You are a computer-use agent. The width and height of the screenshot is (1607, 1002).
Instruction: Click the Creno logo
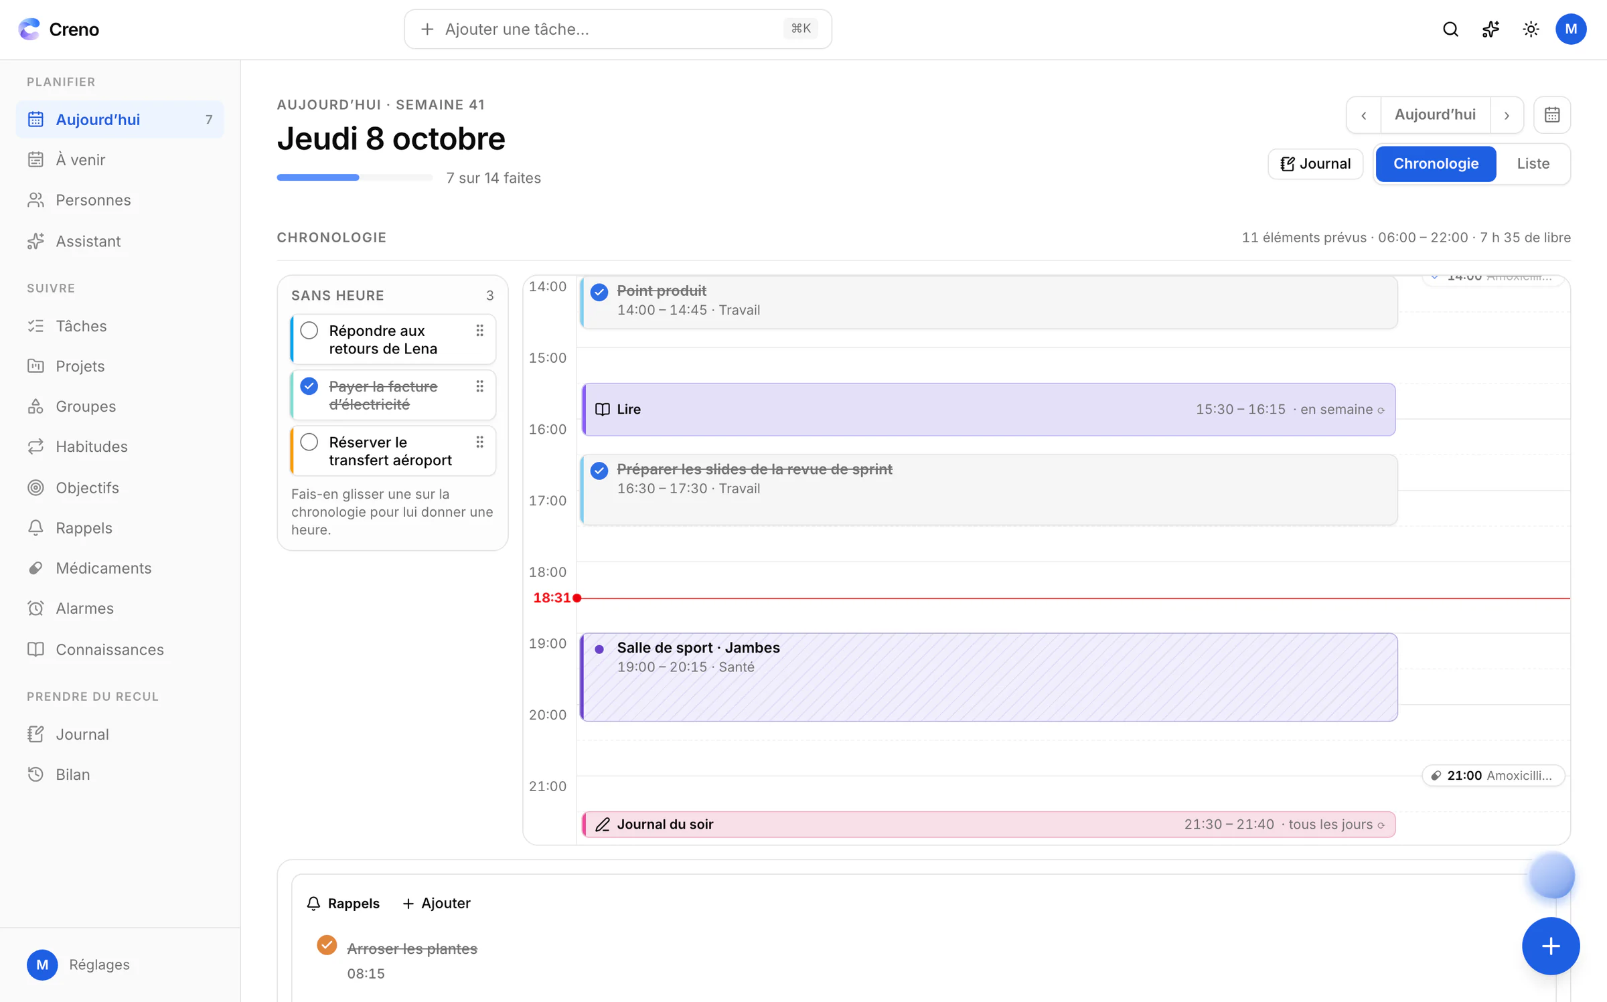pyautogui.click(x=59, y=29)
